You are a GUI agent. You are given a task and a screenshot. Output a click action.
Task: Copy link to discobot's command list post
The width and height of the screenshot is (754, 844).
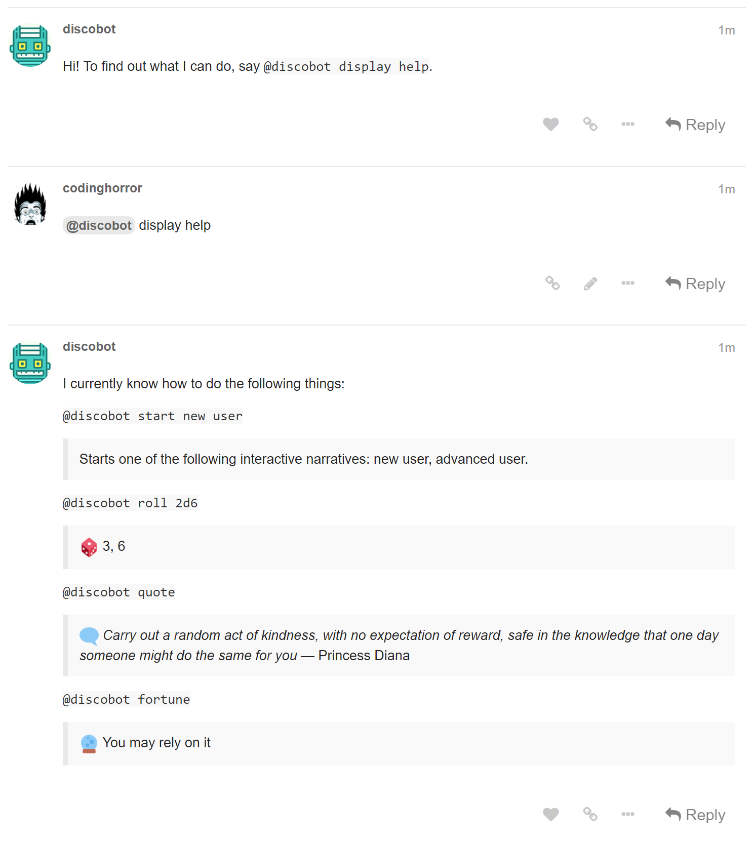(589, 815)
